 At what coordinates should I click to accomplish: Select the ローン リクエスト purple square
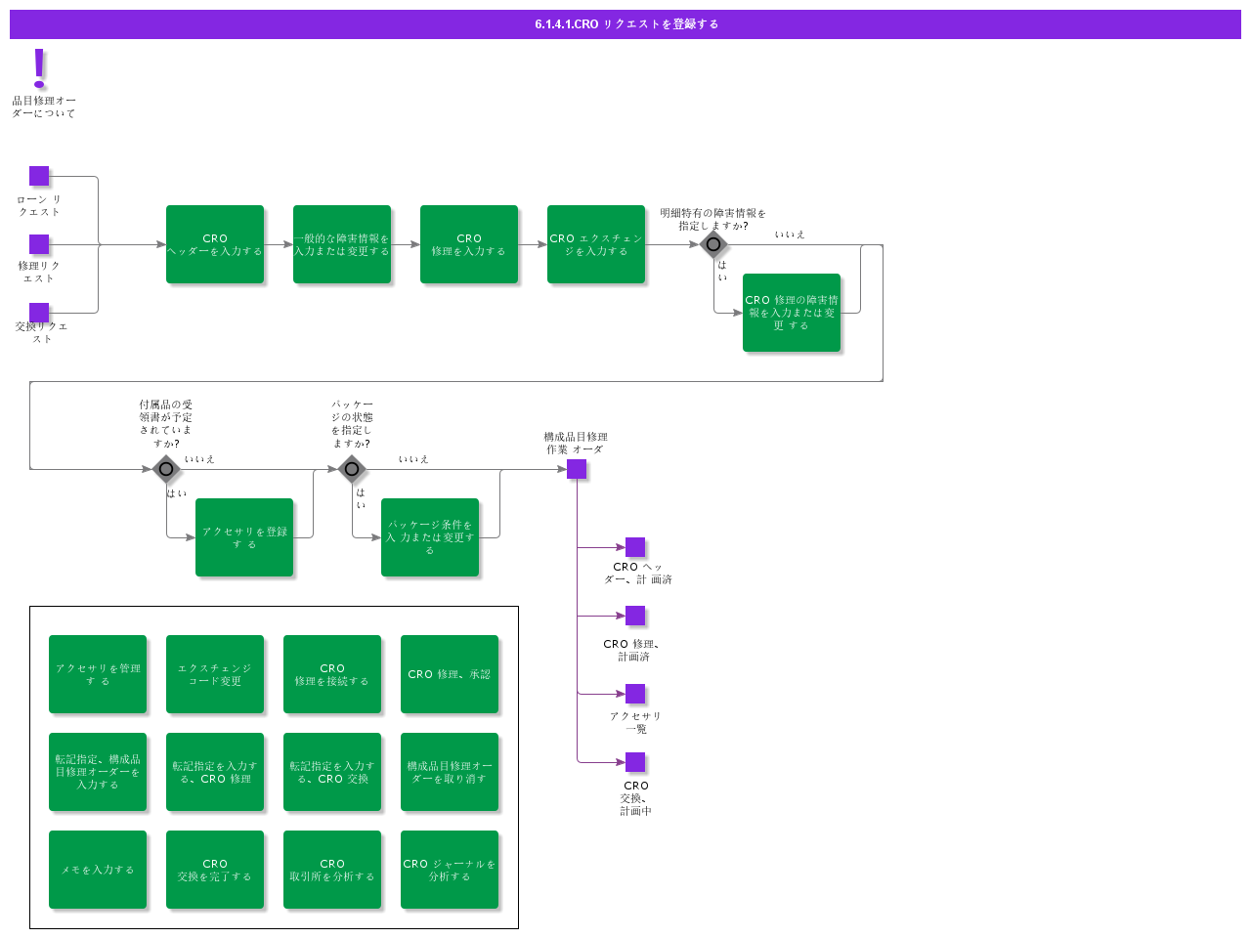[39, 176]
